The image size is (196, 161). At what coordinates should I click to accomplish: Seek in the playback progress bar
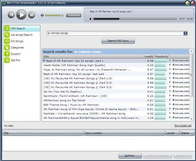point(133,19)
